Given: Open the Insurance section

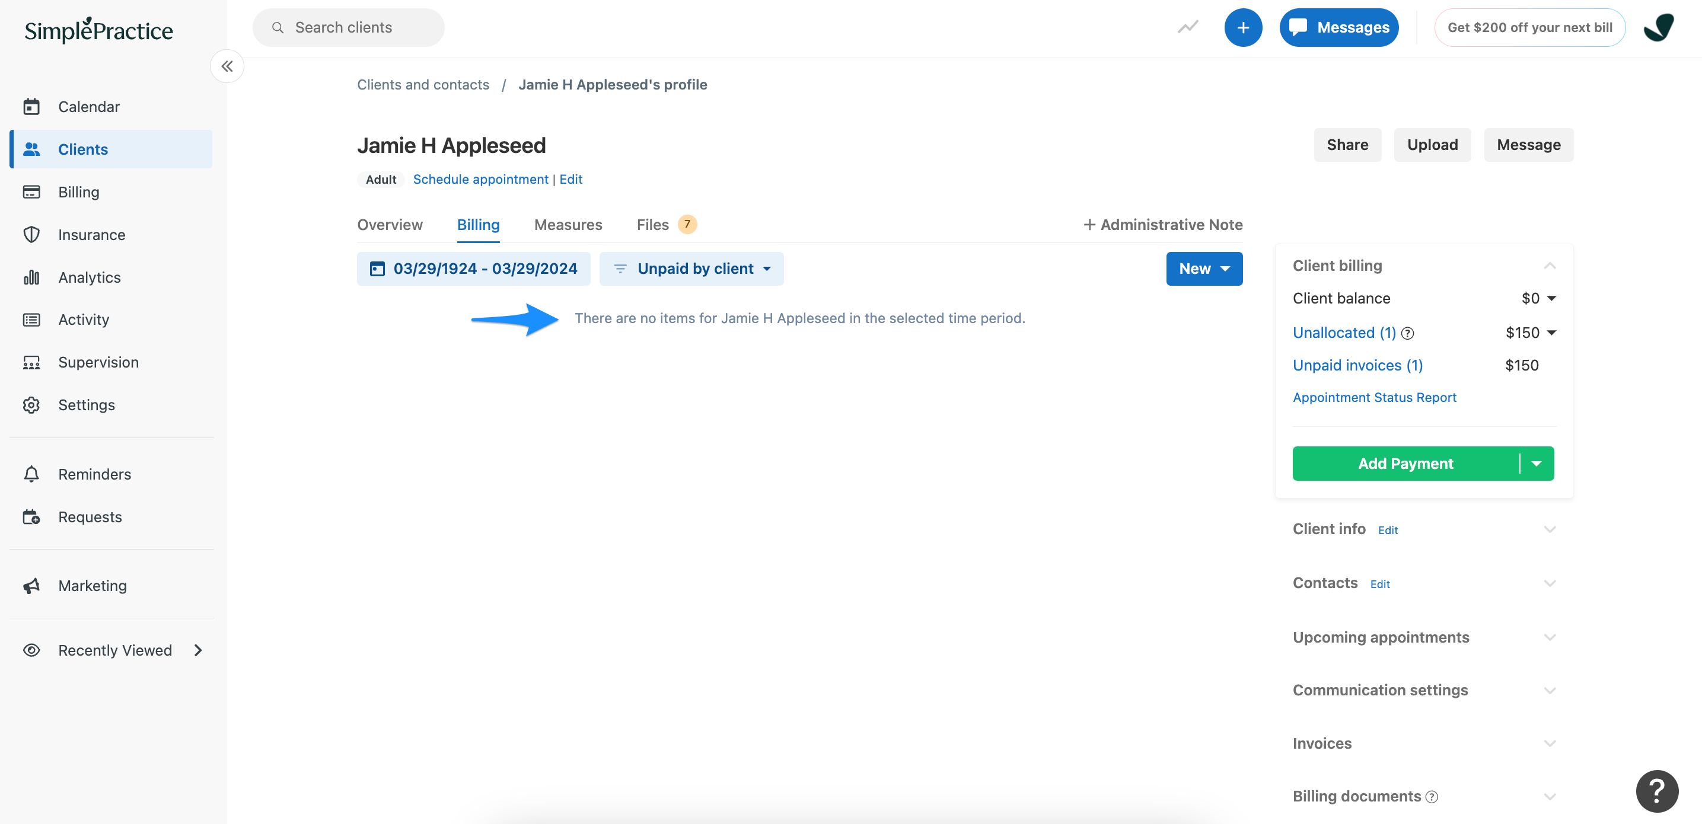Looking at the screenshot, I should [x=31, y=234].
